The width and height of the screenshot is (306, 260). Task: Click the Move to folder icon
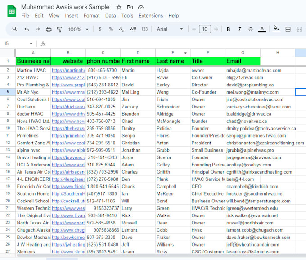(x=130, y=7)
